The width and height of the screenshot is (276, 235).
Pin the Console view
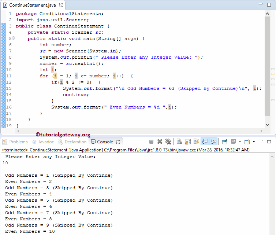[x=225, y=142]
